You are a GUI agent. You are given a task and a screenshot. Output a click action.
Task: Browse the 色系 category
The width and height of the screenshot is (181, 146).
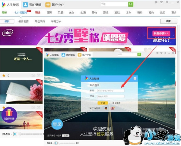162,12
